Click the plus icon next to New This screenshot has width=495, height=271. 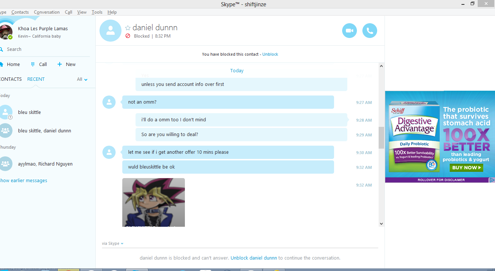60,64
